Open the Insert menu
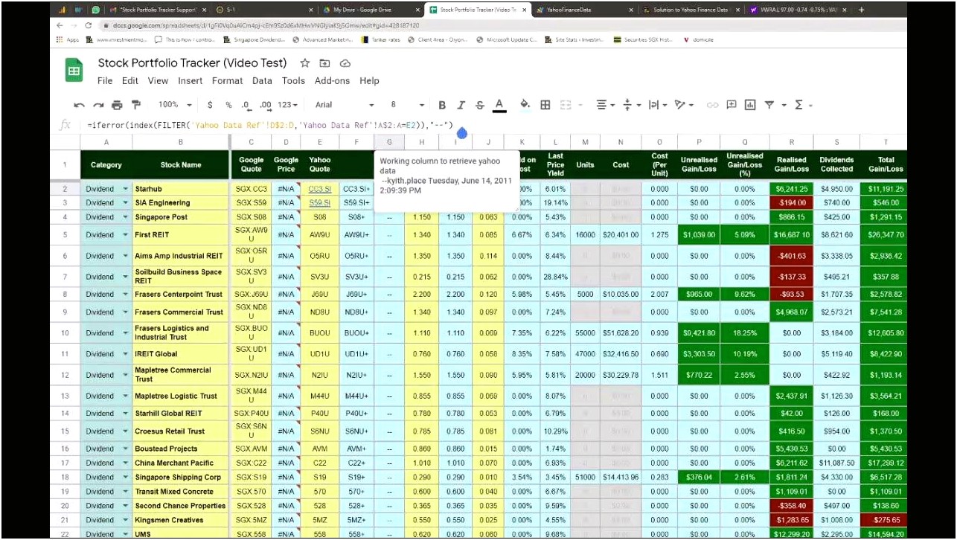The width and height of the screenshot is (957, 540). pyautogui.click(x=191, y=80)
